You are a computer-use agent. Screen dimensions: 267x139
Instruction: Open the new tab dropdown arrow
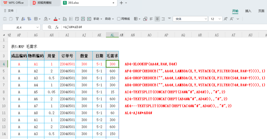(x=126, y=3)
